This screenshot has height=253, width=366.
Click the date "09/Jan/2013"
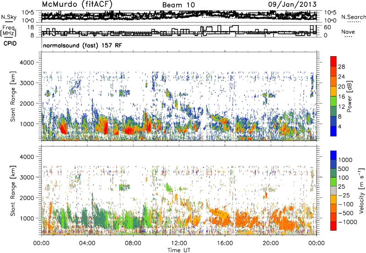point(292,4)
